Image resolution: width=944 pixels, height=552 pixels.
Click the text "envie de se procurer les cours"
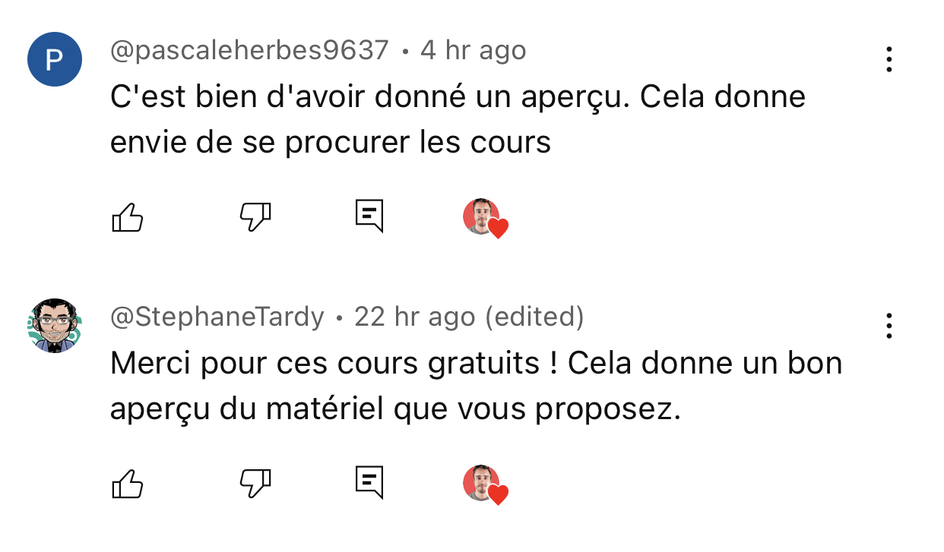pos(330,142)
